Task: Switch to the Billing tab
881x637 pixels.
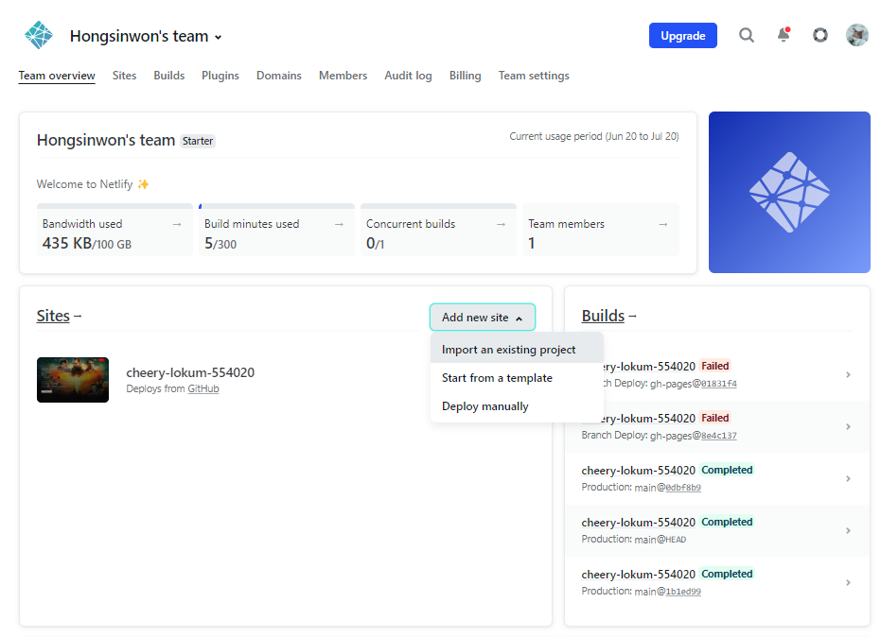Action: [x=466, y=76]
